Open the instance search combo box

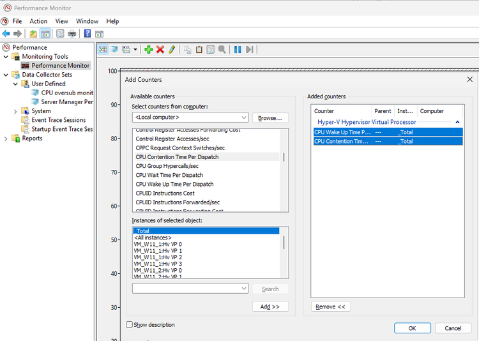[190, 289]
